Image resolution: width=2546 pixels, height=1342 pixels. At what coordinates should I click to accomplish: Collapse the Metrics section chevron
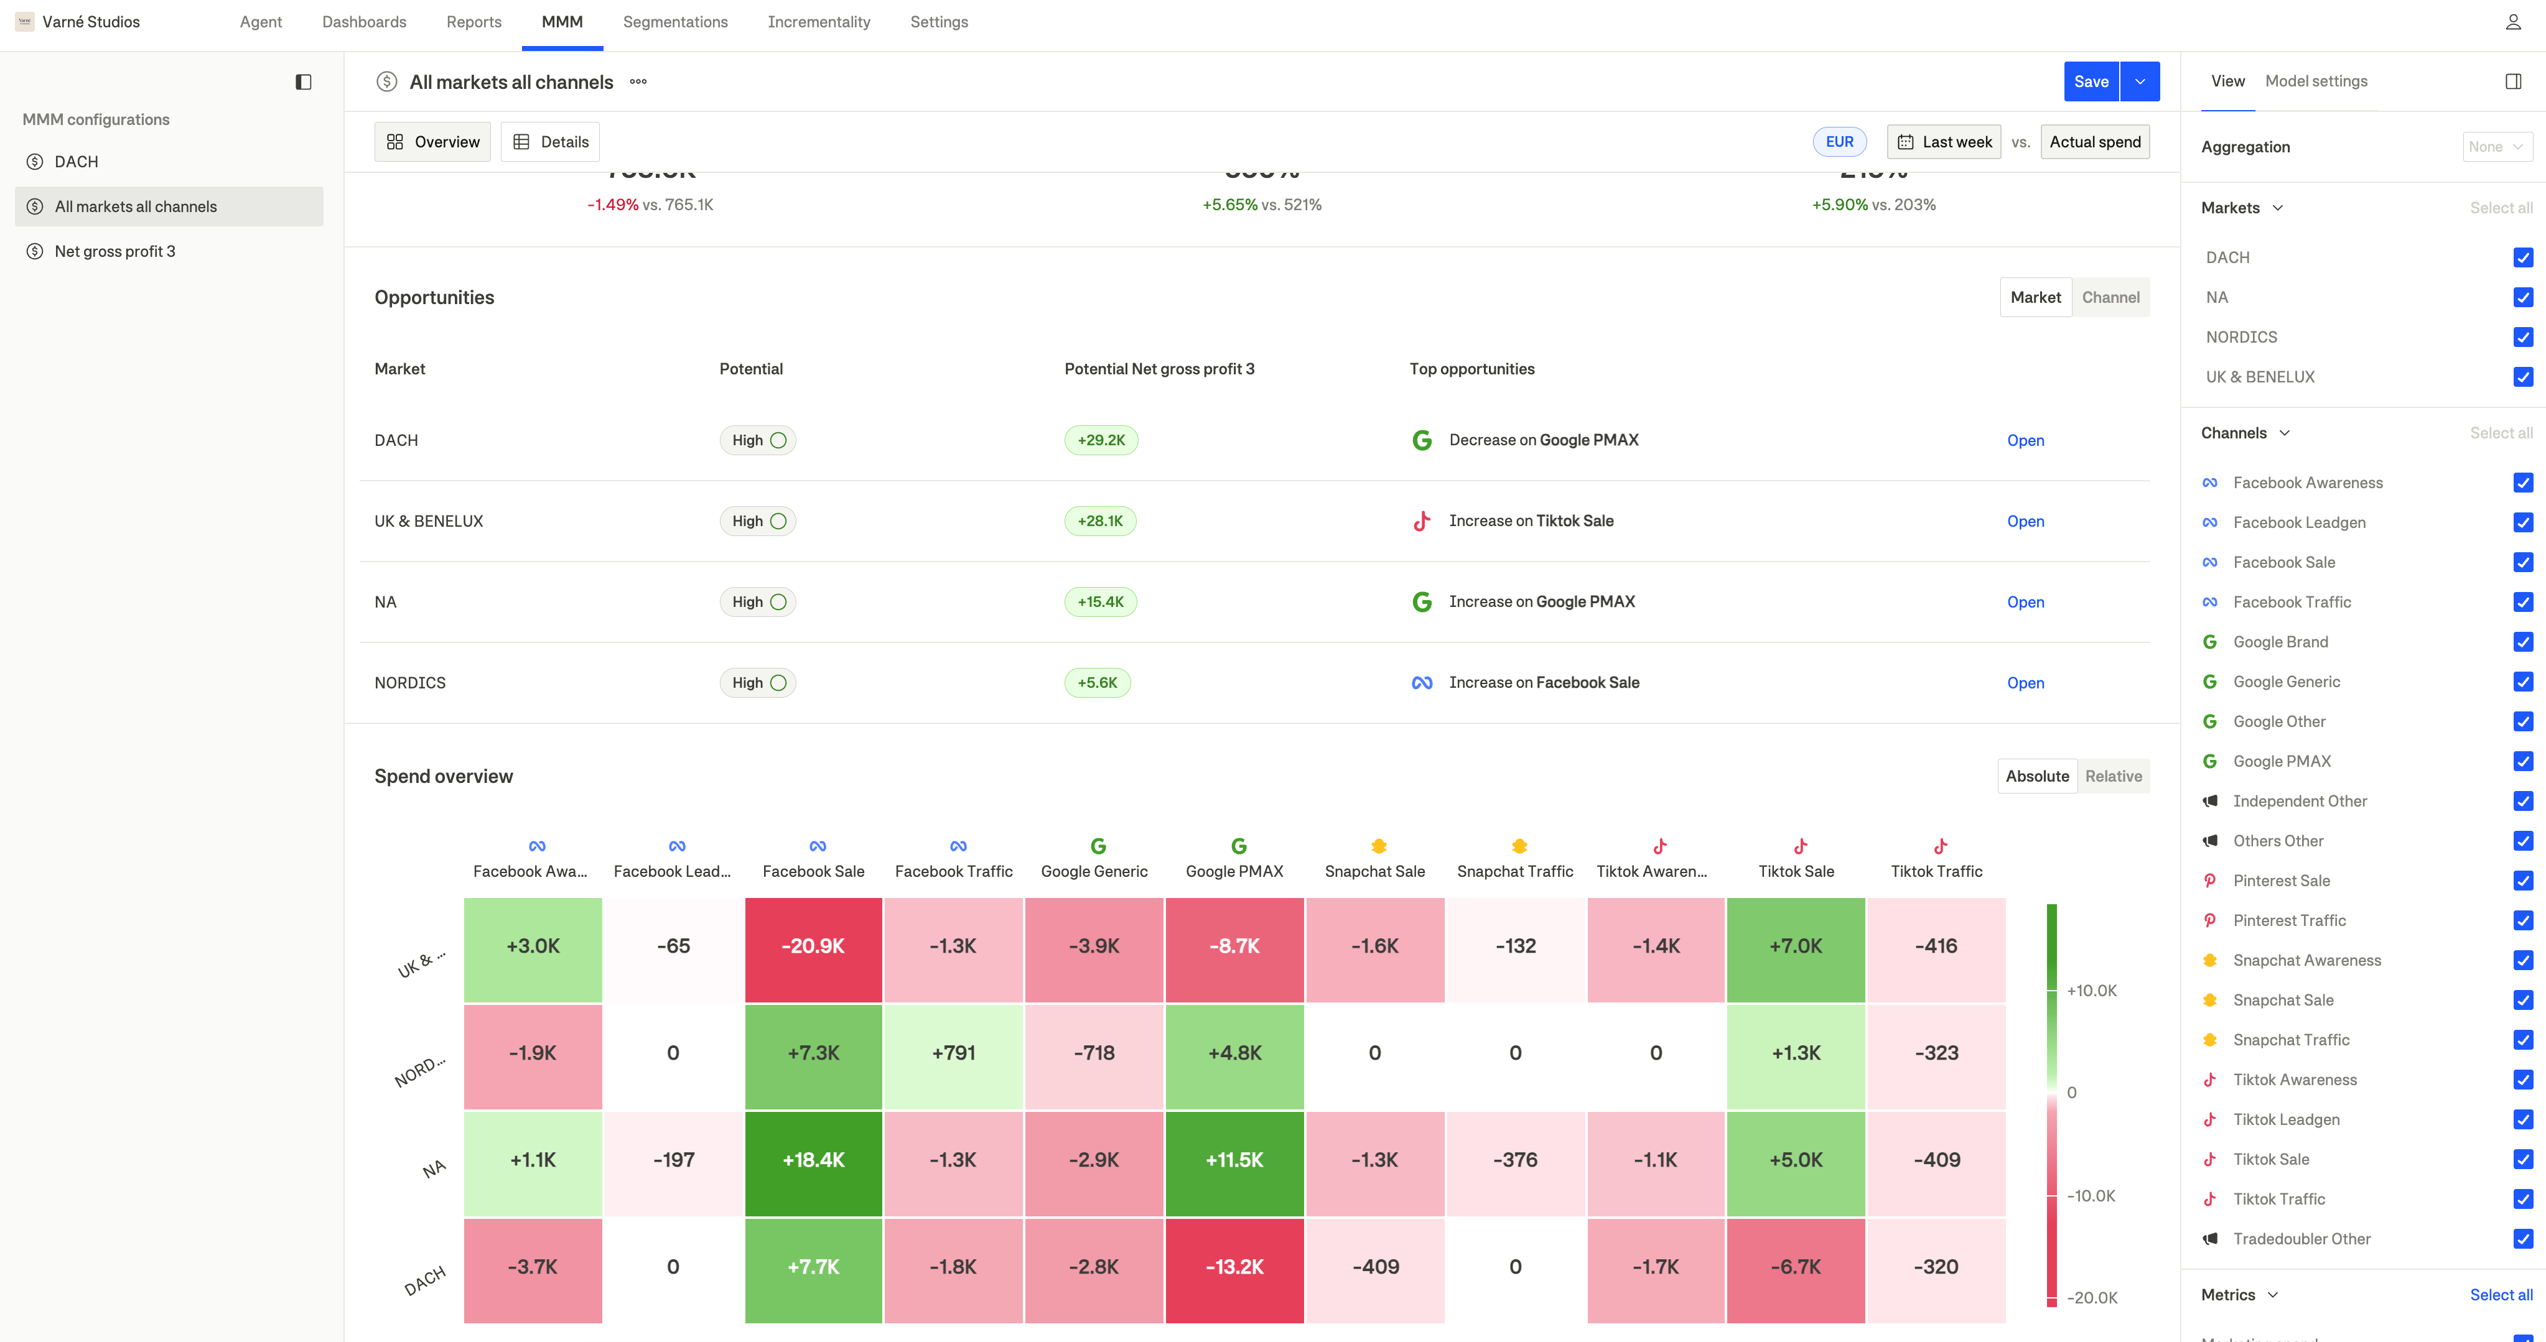point(2272,1295)
